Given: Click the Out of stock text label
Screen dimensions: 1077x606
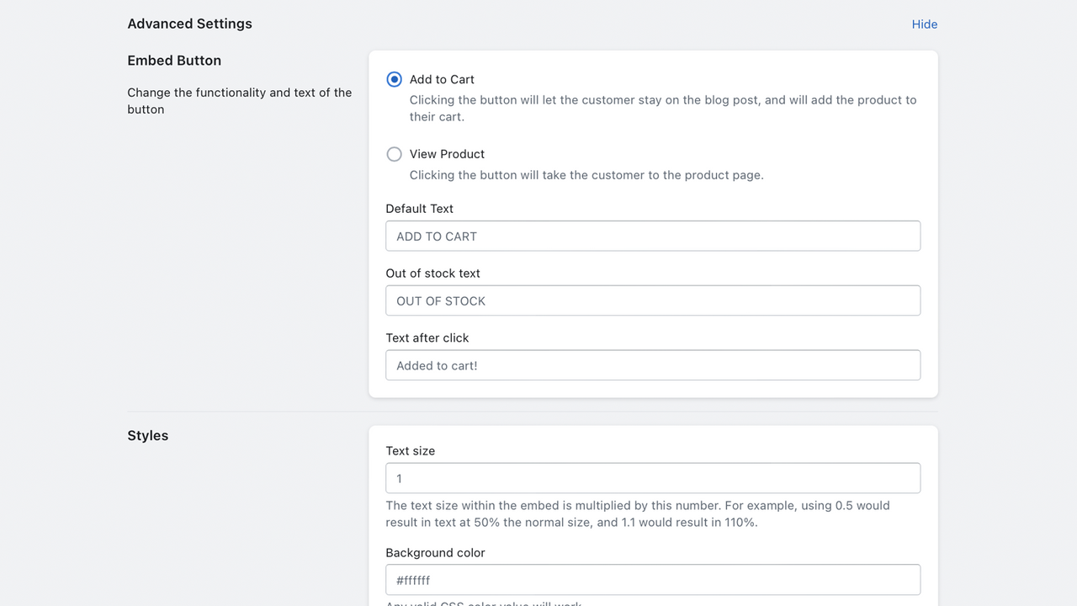Looking at the screenshot, I should tap(433, 274).
